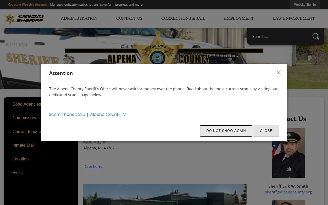The image size is (328, 205).
Task: Open Bond Agencies in the sidebar
Action: point(27,104)
